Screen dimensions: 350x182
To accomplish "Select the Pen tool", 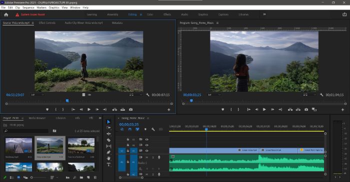I will click(x=108, y=152).
